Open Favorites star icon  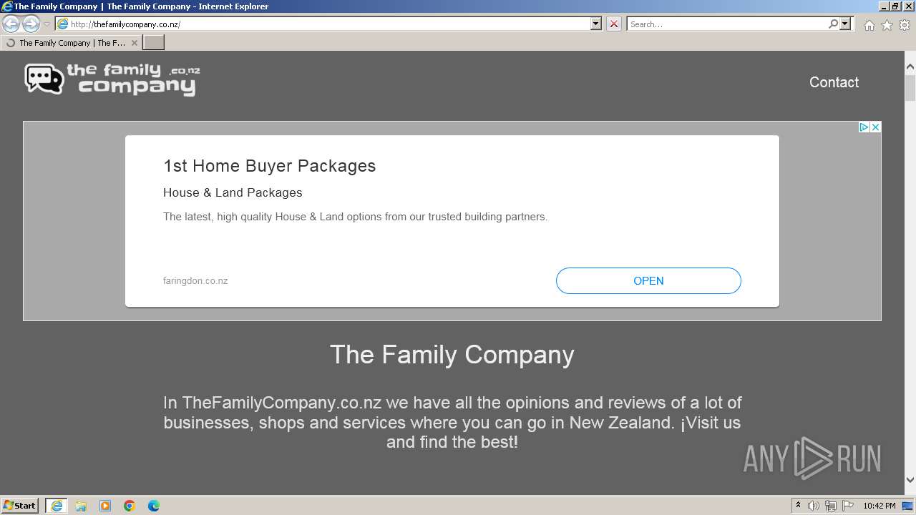pos(887,25)
